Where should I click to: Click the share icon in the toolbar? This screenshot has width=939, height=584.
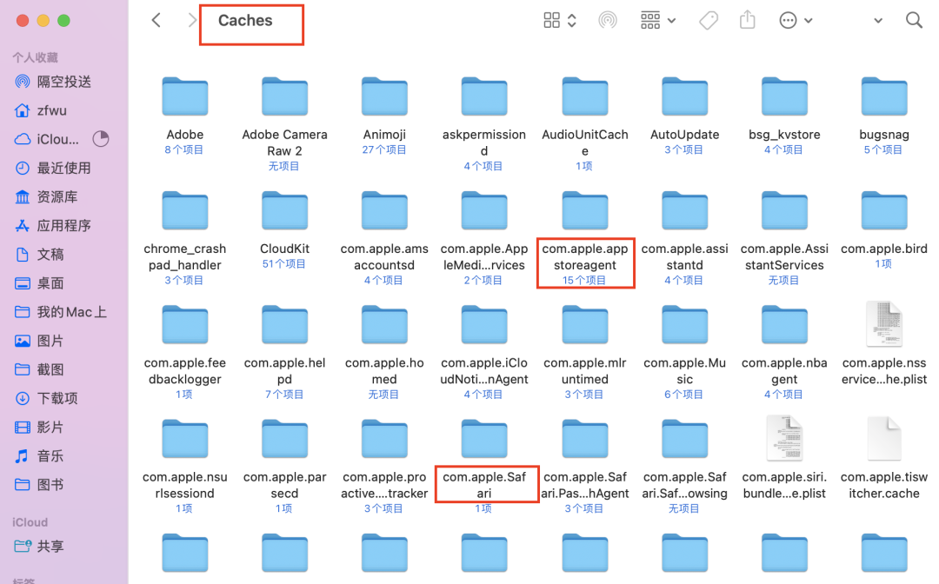748,20
